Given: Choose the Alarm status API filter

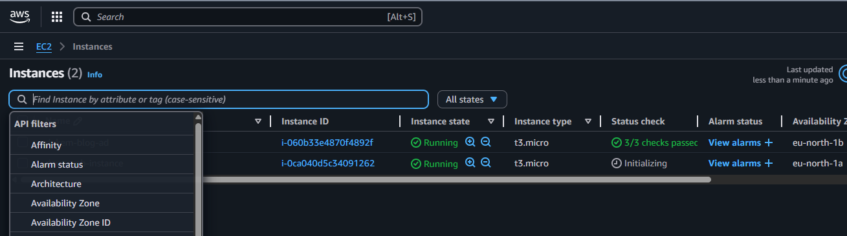Looking at the screenshot, I should coord(102,164).
